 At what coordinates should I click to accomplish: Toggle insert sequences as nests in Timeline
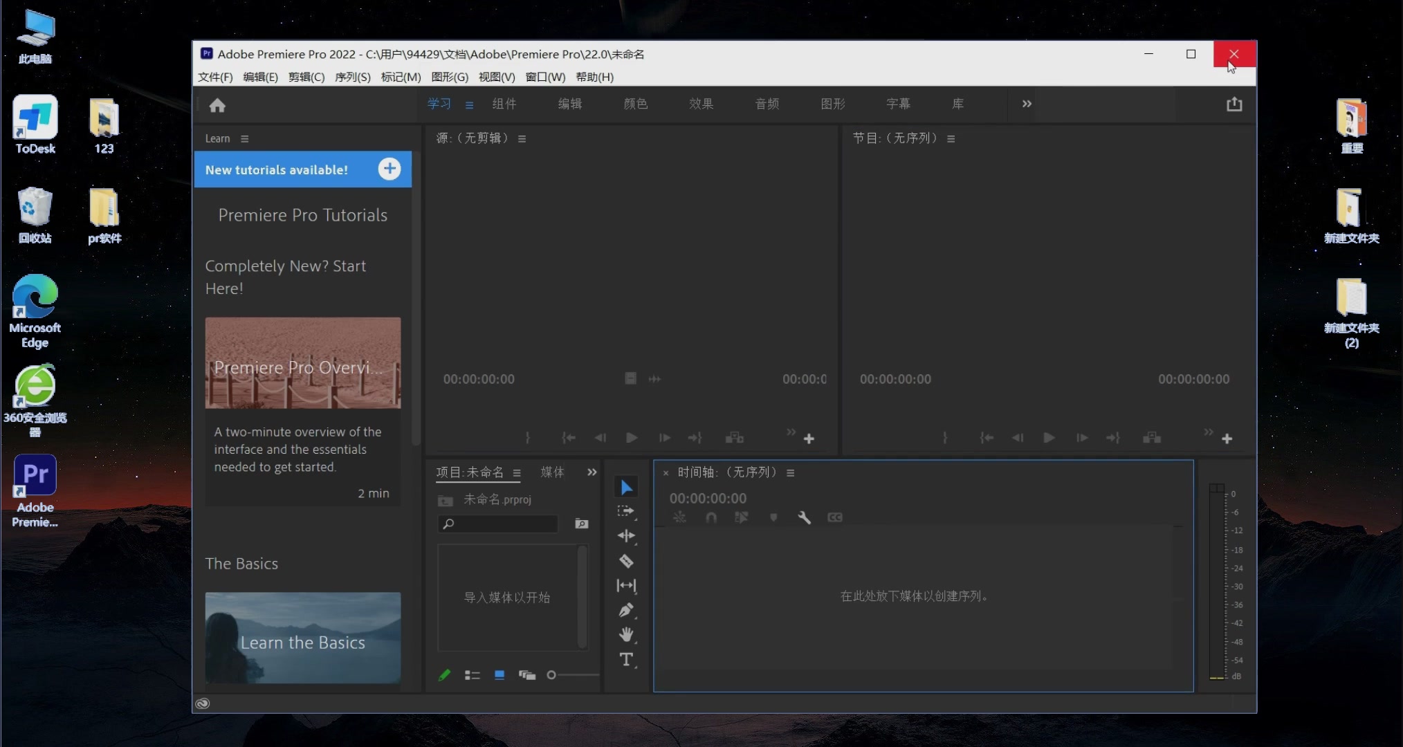(x=679, y=517)
